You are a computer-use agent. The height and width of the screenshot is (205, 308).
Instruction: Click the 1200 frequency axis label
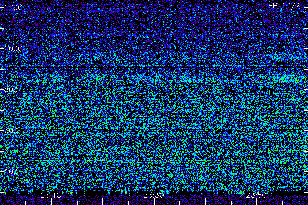(x=13, y=8)
